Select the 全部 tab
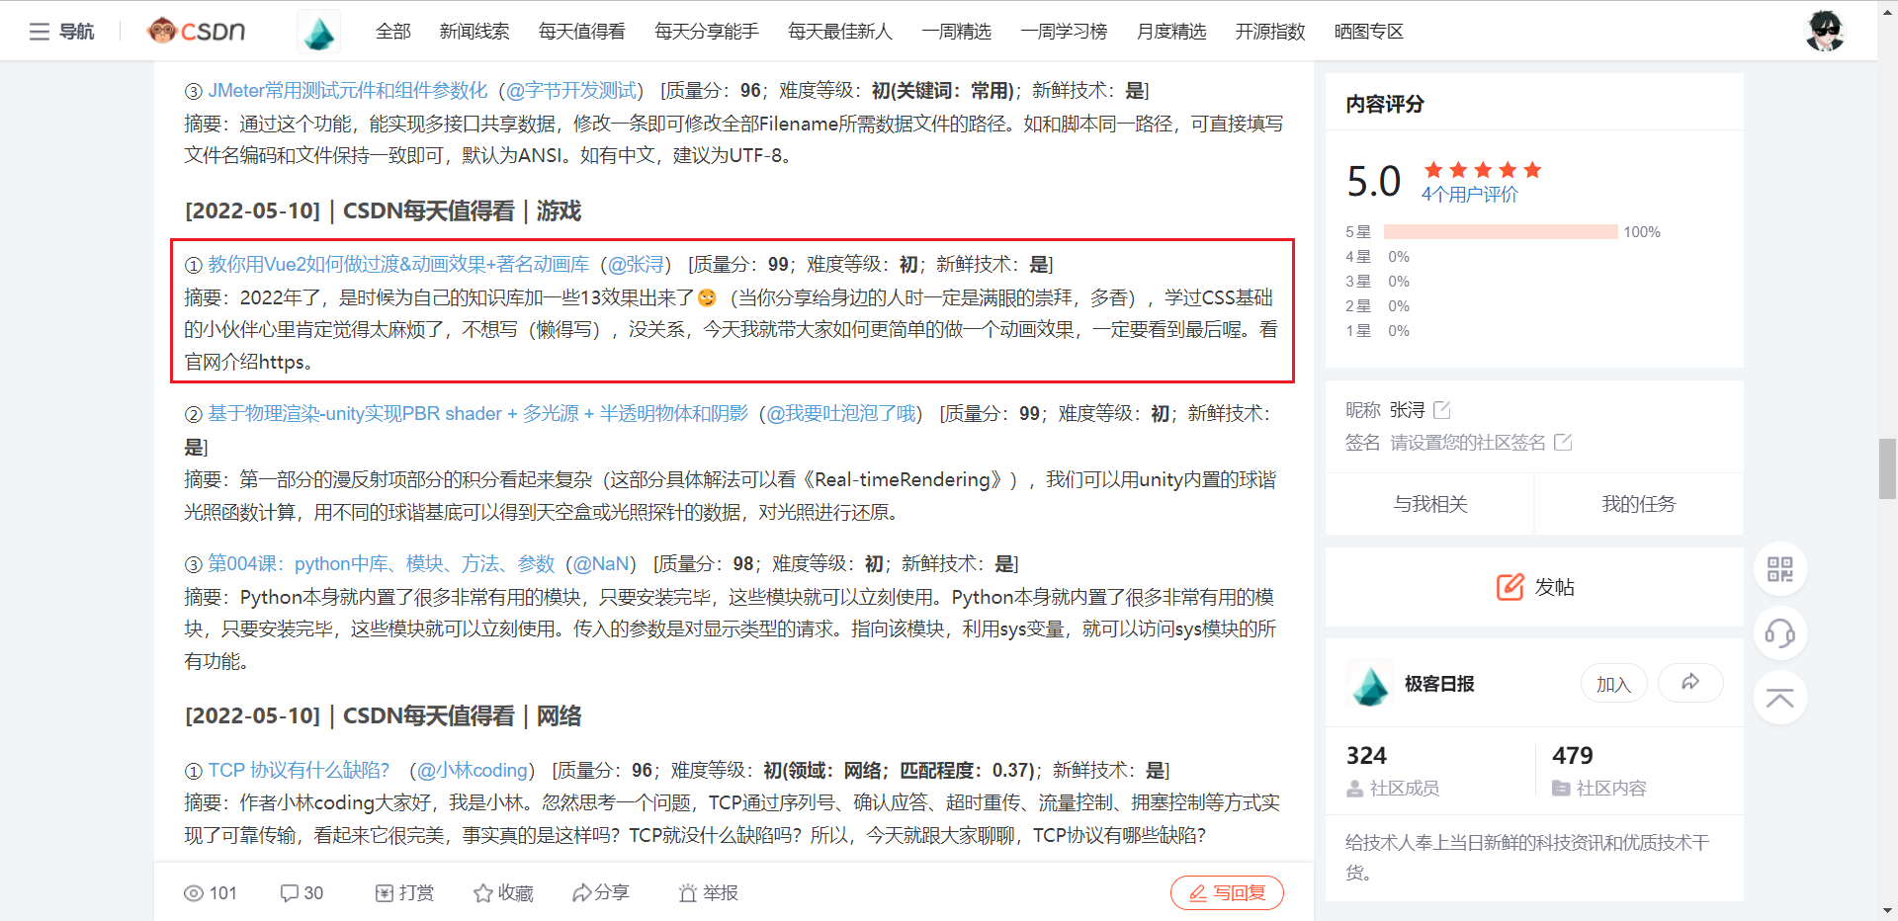The height and width of the screenshot is (921, 1898). (392, 32)
